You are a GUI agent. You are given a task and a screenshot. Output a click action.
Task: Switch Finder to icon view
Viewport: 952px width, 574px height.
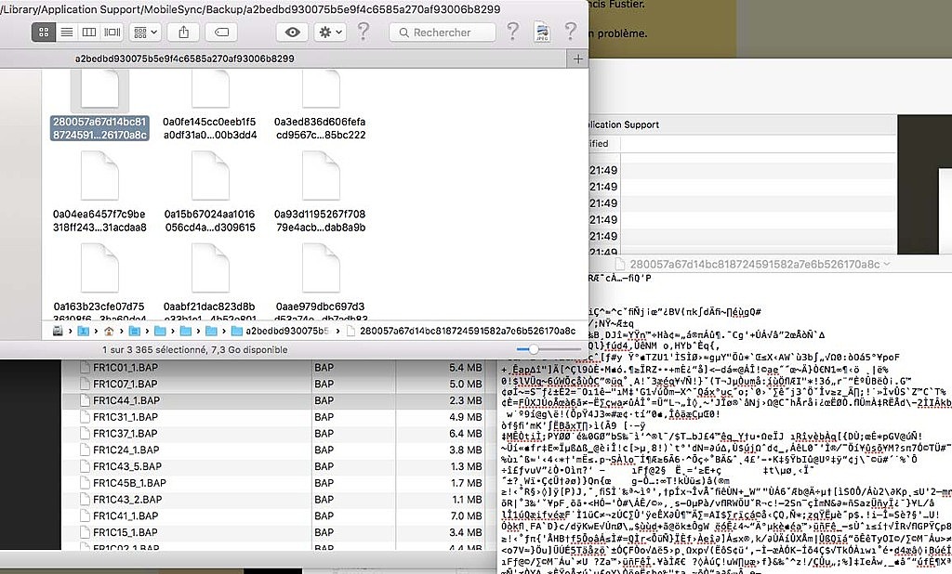pos(44,33)
